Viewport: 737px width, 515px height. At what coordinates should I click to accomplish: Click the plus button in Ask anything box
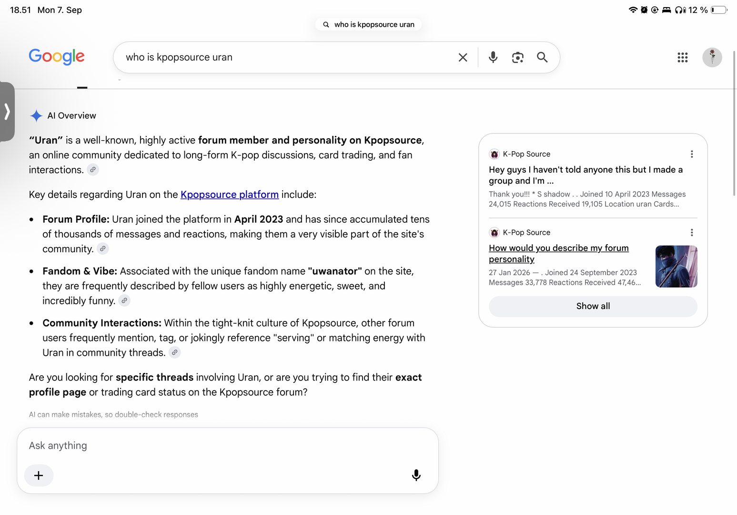[x=39, y=475]
